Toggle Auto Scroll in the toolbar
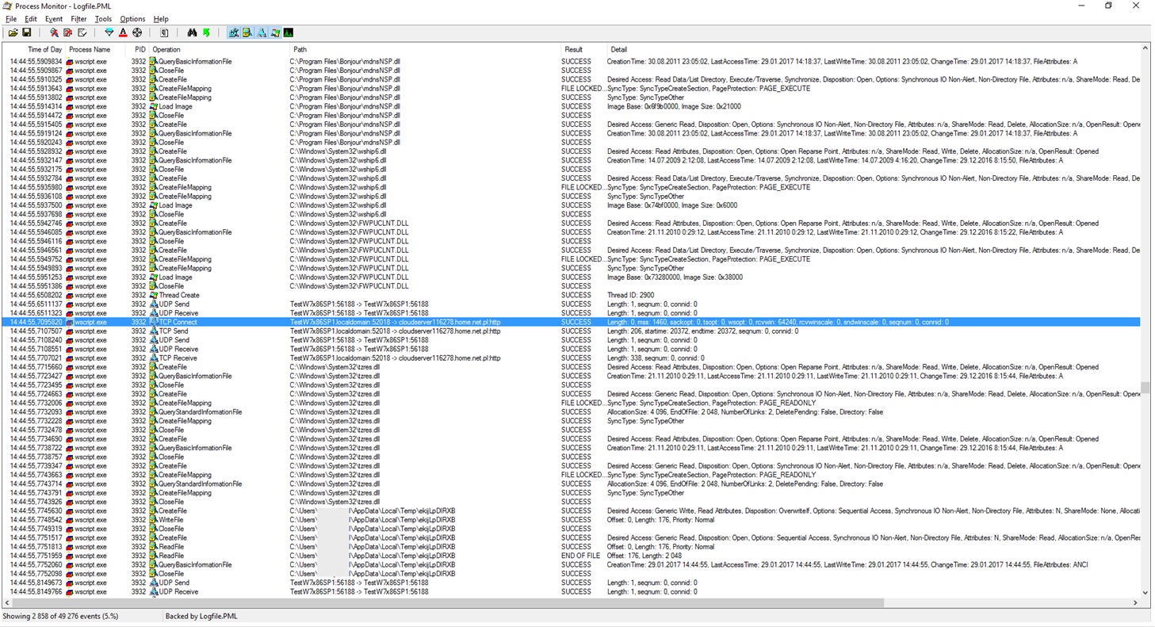 [67, 32]
